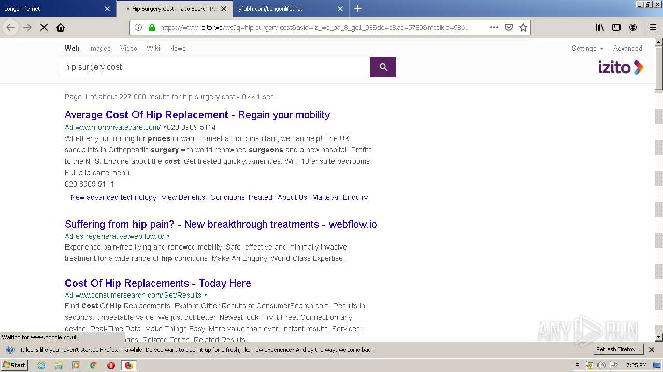The image size is (663, 372).
Task: Select the Hip Surgery Cost tab
Action: click(x=174, y=9)
